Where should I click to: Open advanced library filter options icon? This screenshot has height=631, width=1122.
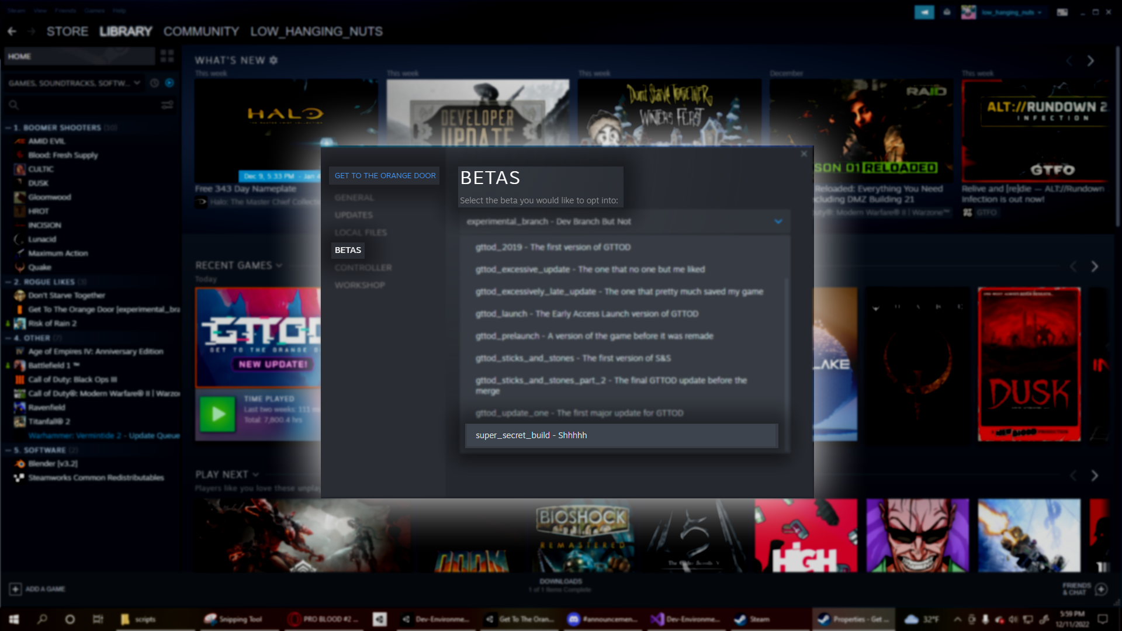(x=167, y=105)
